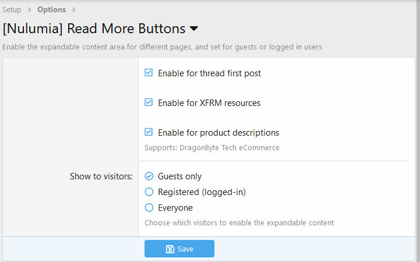Click the 'Enable for XFRM resources' label text
The height and width of the screenshot is (262, 420).
point(209,102)
